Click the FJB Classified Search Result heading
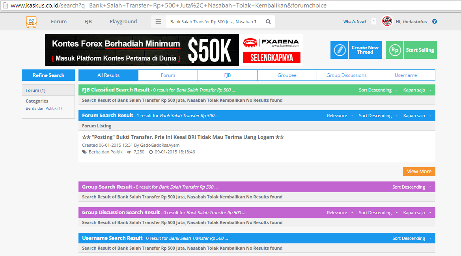The height and width of the screenshot is (256, 461). 116,90
